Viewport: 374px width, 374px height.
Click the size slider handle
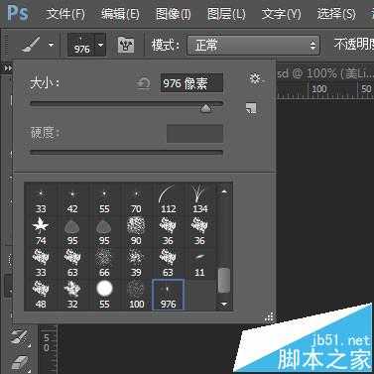tap(206, 108)
